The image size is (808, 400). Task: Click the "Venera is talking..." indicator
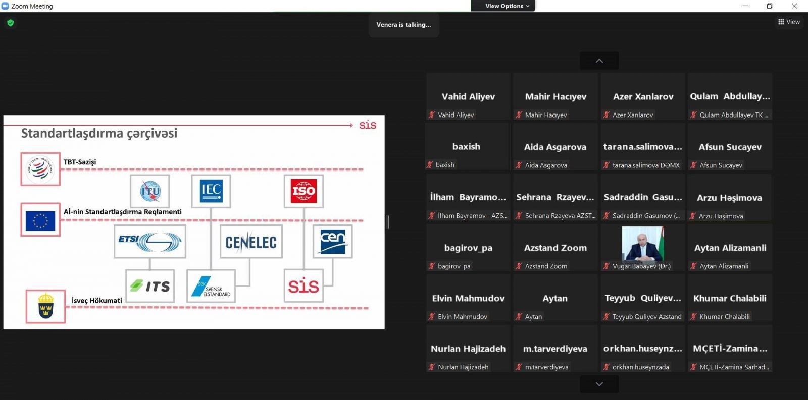point(404,25)
